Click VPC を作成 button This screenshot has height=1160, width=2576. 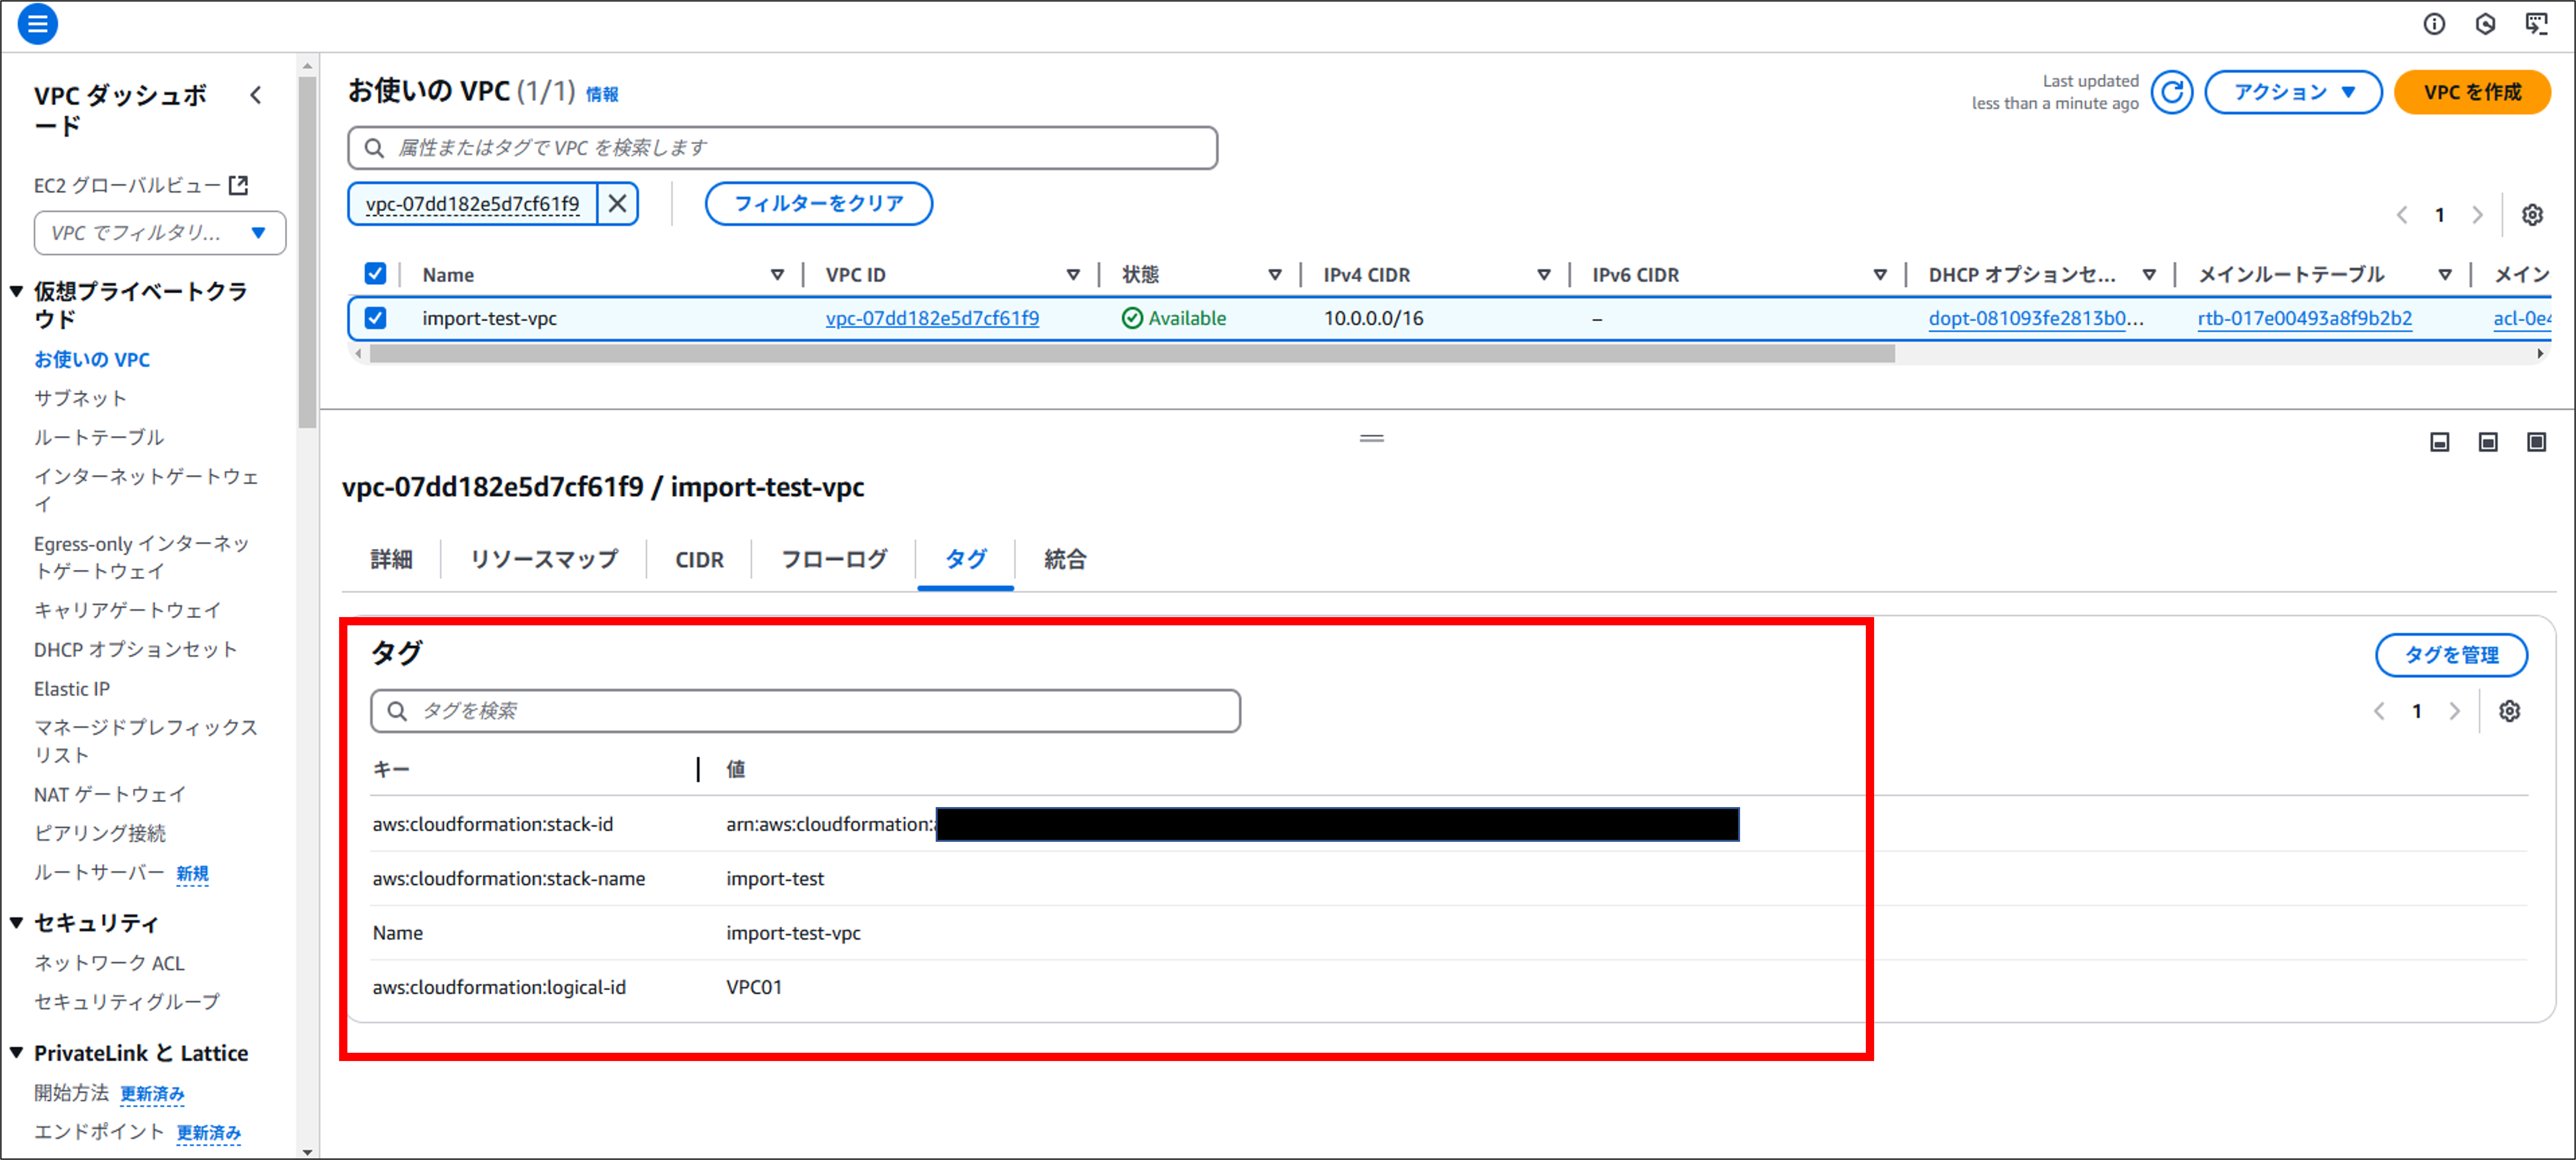point(2472,92)
